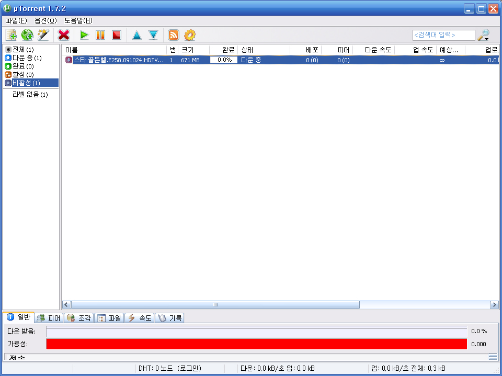The image size is (502, 376).
Task: Minimize the µTorrent window
Action: (469, 9)
